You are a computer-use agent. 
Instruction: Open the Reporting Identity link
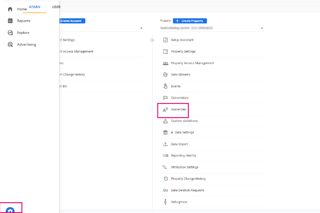point(183,155)
